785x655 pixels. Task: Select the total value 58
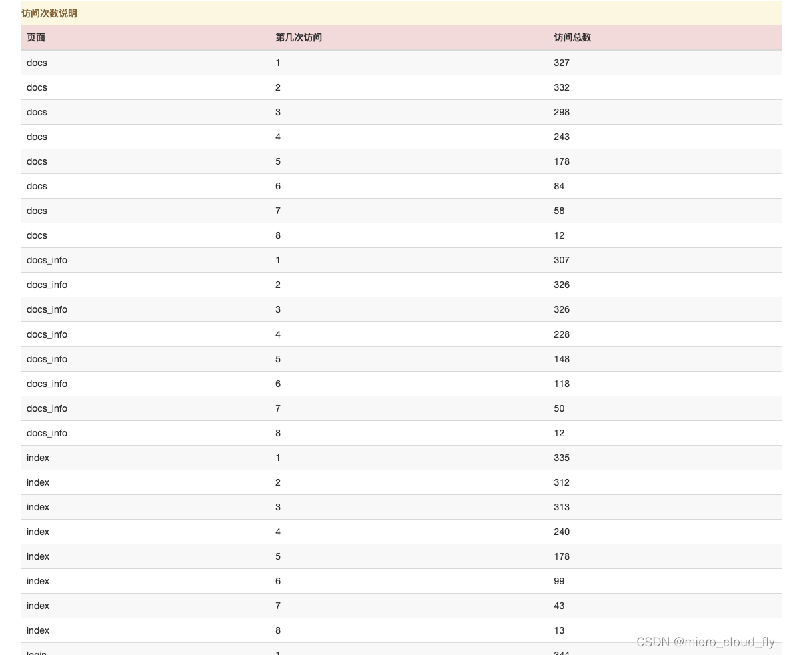coord(559,211)
